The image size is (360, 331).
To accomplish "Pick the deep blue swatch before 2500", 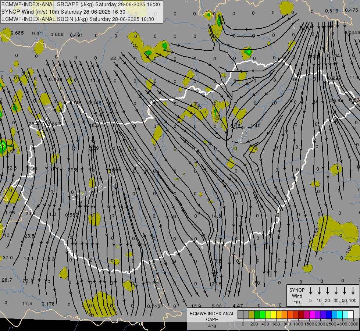I will (x=328, y=315).
